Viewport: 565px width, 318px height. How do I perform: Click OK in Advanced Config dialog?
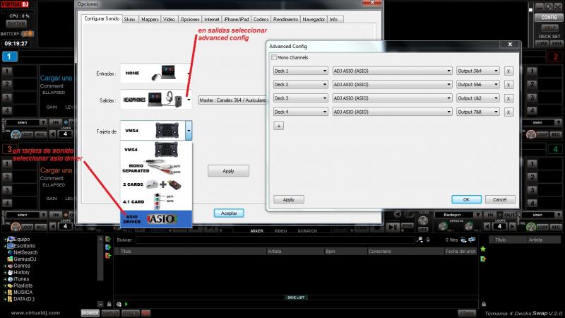pyautogui.click(x=466, y=199)
